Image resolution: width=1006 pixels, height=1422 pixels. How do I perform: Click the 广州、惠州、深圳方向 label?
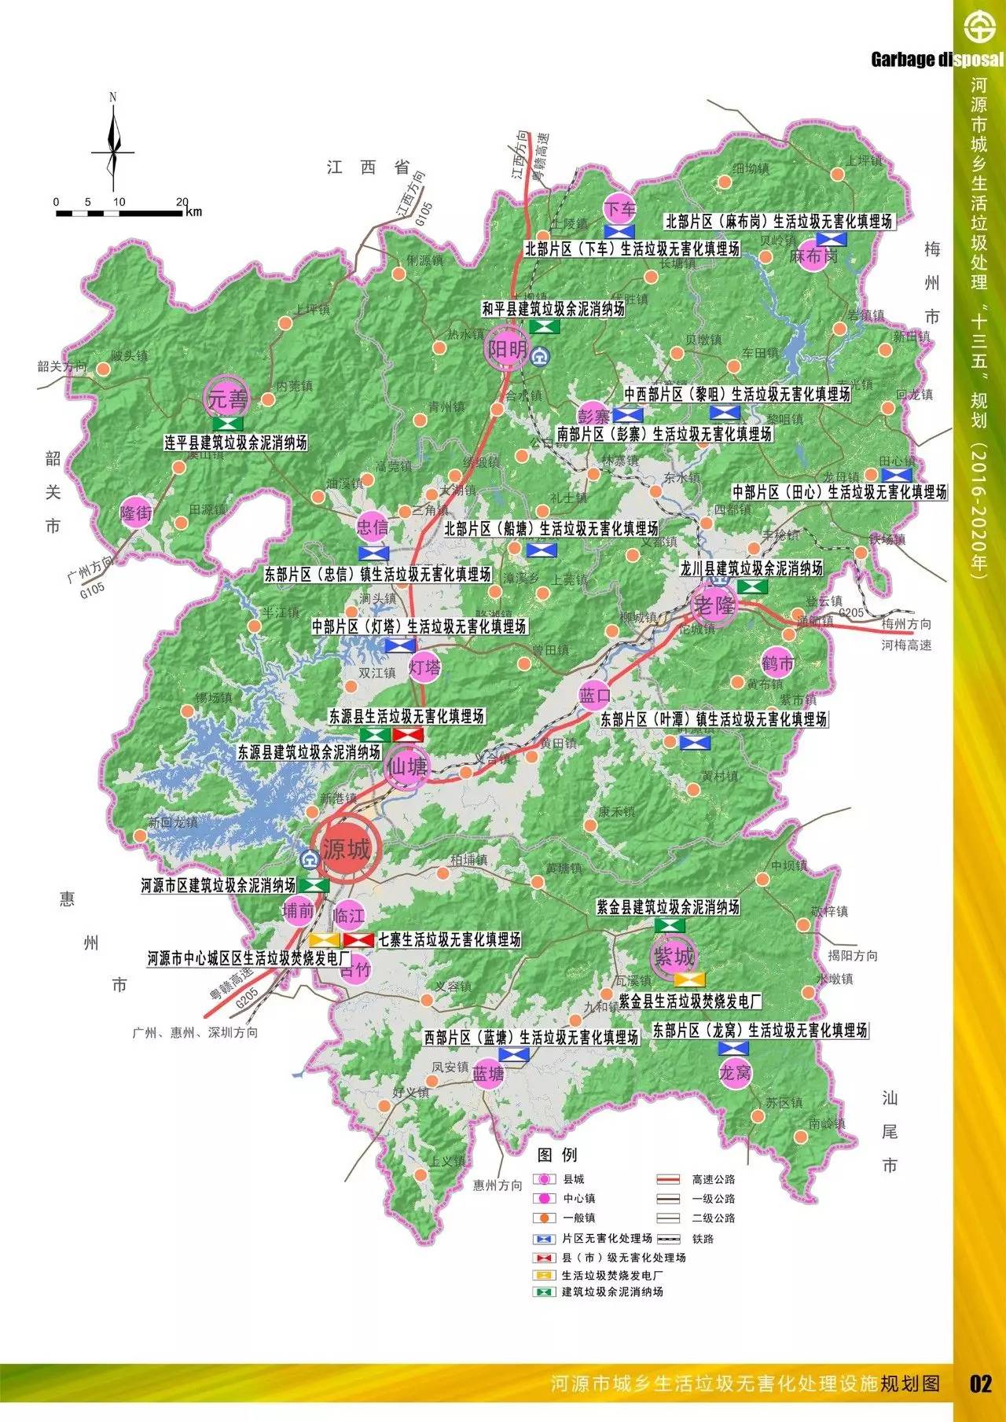[x=195, y=1032]
